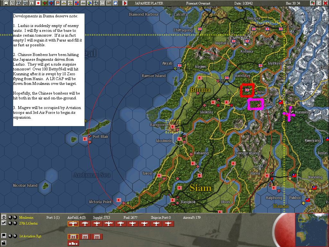
Task: Show previous air group with Sentai left arrow
Action: point(10,223)
